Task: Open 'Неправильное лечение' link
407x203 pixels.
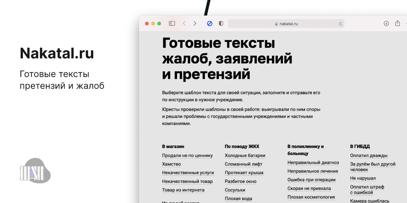Action: (x=313, y=171)
